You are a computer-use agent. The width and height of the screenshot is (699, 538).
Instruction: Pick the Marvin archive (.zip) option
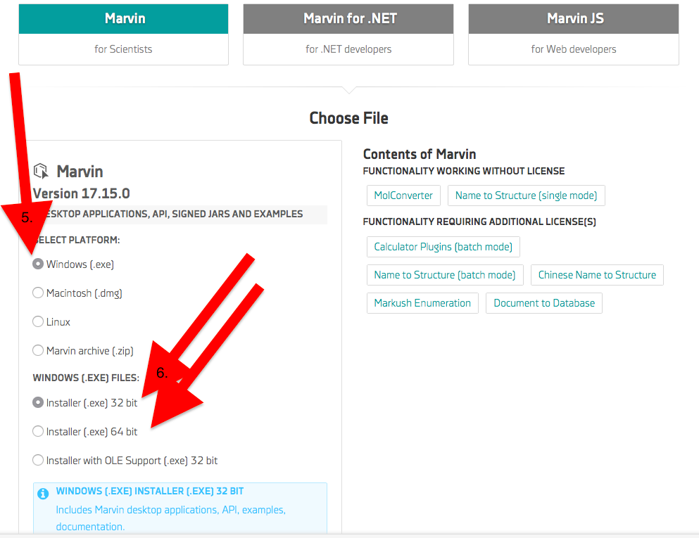(x=38, y=350)
